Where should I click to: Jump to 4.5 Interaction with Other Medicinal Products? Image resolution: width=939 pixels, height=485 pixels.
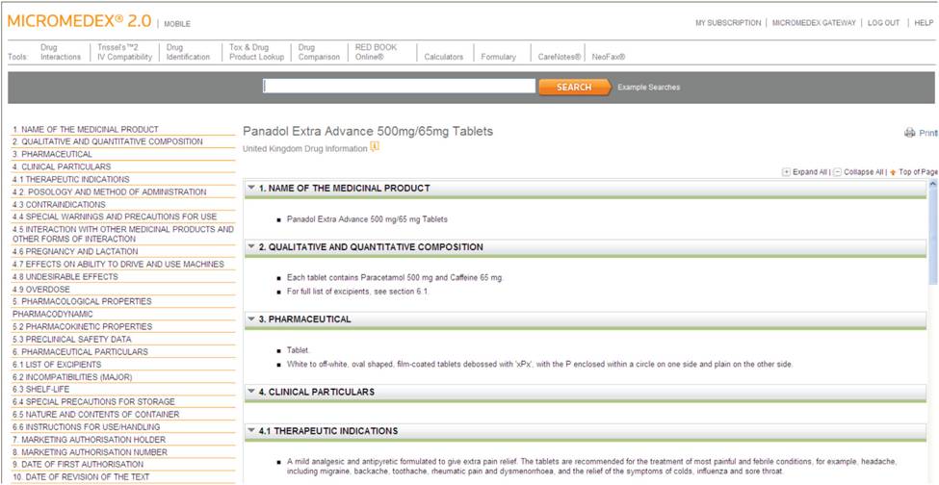[x=122, y=234]
